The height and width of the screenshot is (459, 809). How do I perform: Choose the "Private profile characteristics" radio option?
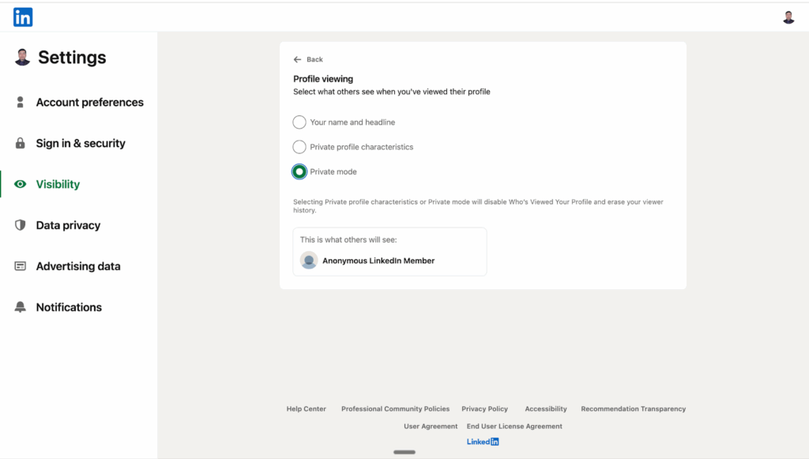(299, 147)
